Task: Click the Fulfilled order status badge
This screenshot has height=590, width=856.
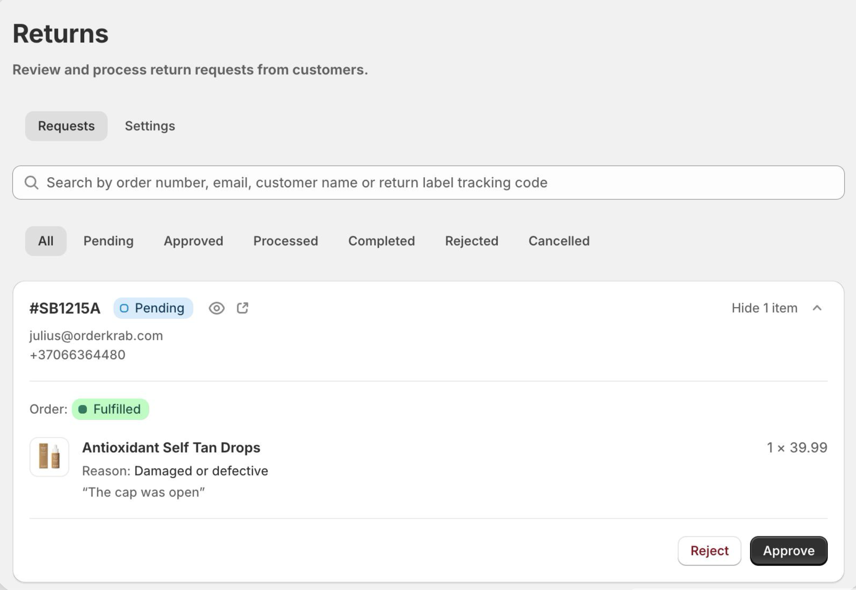Action: coord(110,409)
